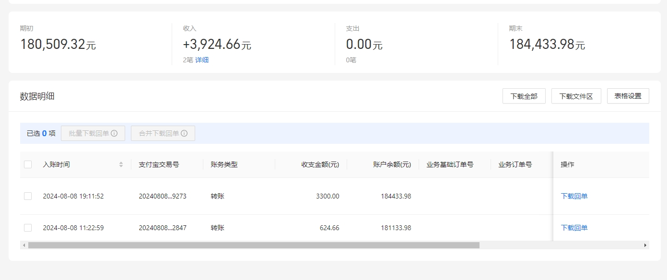Click 转账 in the 2847 transaction row
667x280 pixels.
coord(217,228)
